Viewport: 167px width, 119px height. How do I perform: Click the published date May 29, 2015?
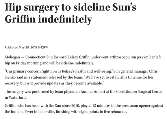click(x=28, y=47)
